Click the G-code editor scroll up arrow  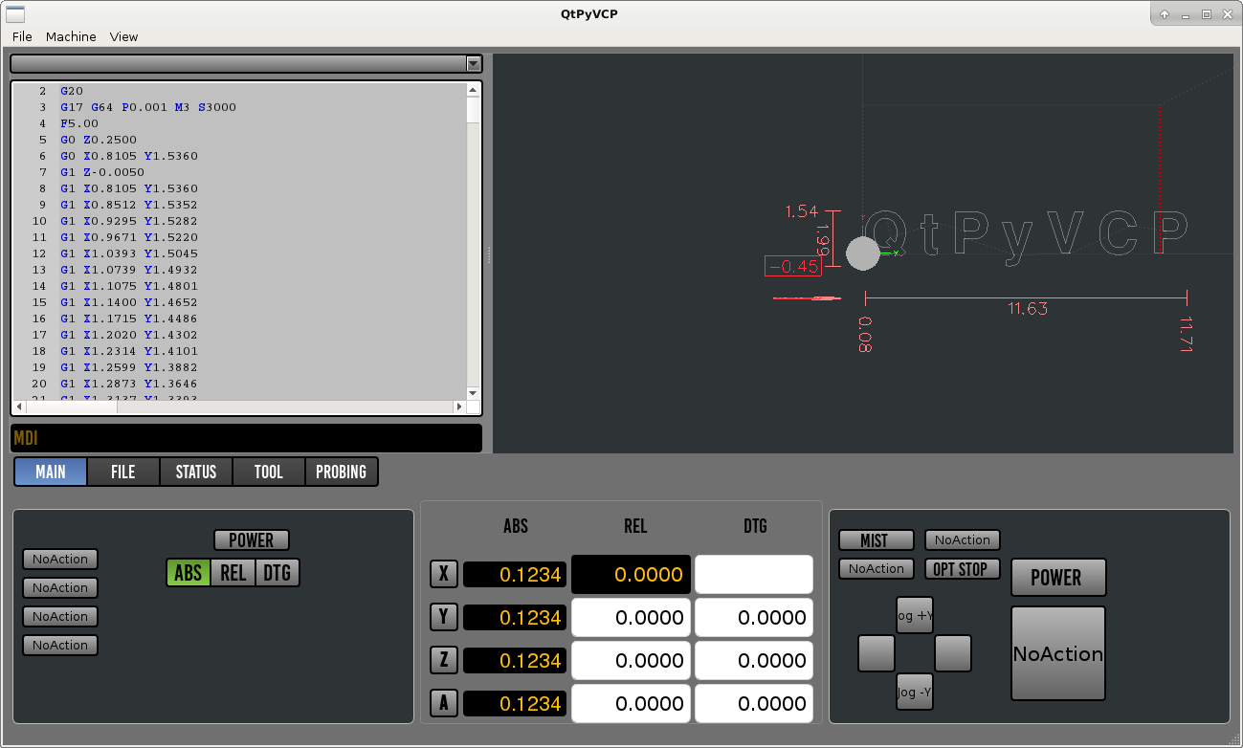473,90
